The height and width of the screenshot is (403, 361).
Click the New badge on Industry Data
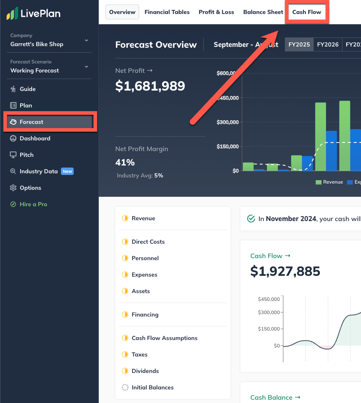pyautogui.click(x=68, y=171)
